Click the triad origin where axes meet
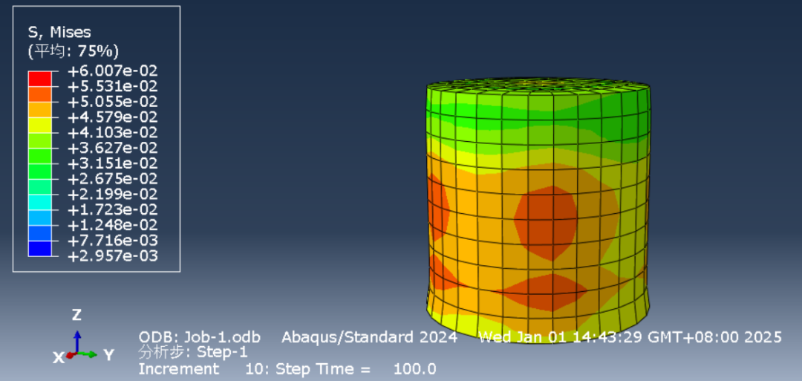Screen dimensions: 802x381 pyautogui.click(x=76, y=354)
